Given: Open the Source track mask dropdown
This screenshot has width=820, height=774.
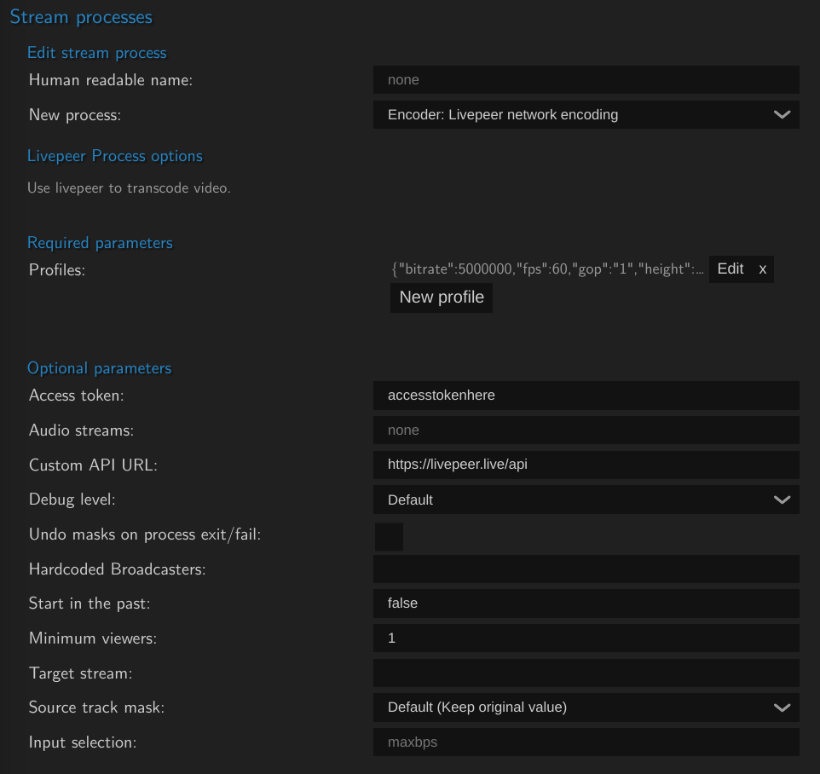Looking at the screenshot, I should click(x=586, y=707).
